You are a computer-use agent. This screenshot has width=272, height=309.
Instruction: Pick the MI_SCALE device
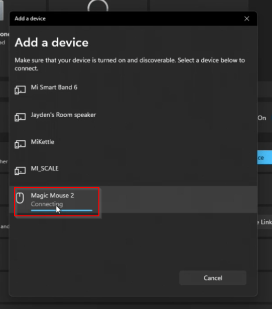tap(133, 171)
